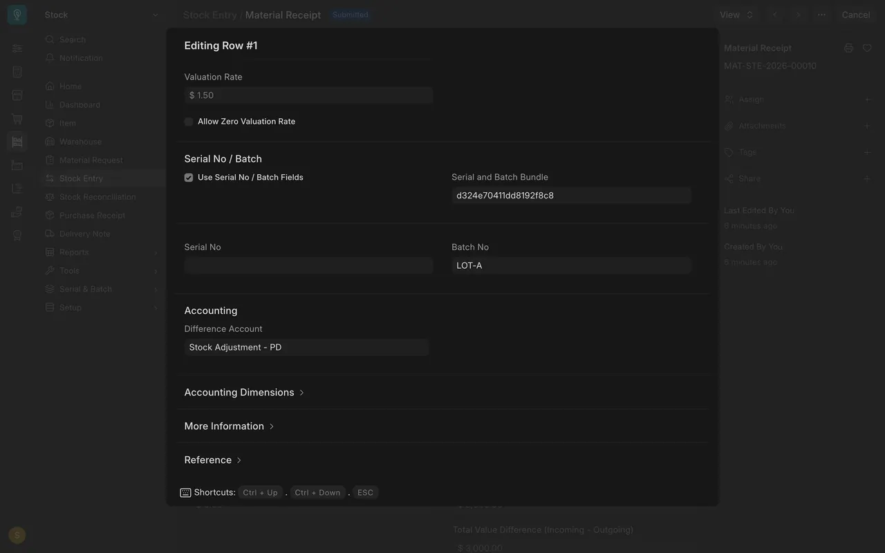Expand the Tools sidebar group
The width and height of the screenshot is (885, 553).
pyautogui.click(x=102, y=271)
